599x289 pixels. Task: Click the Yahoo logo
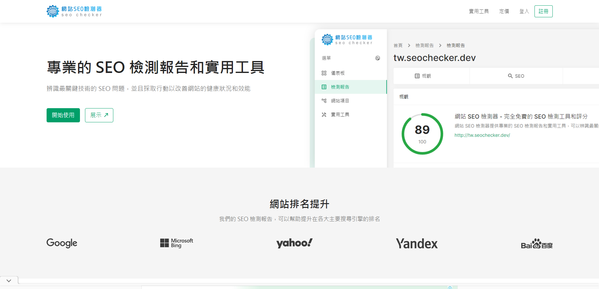294,243
